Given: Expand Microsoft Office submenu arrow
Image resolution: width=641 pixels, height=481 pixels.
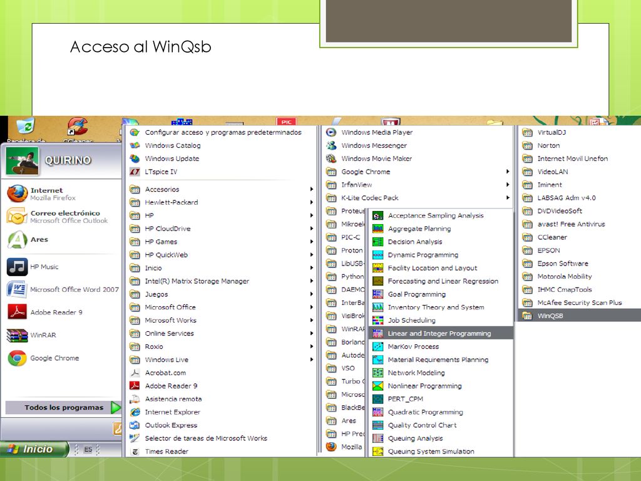Looking at the screenshot, I should coord(311,307).
